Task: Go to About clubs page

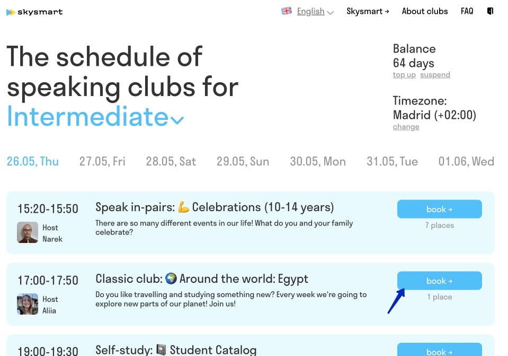Action: [x=425, y=11]
